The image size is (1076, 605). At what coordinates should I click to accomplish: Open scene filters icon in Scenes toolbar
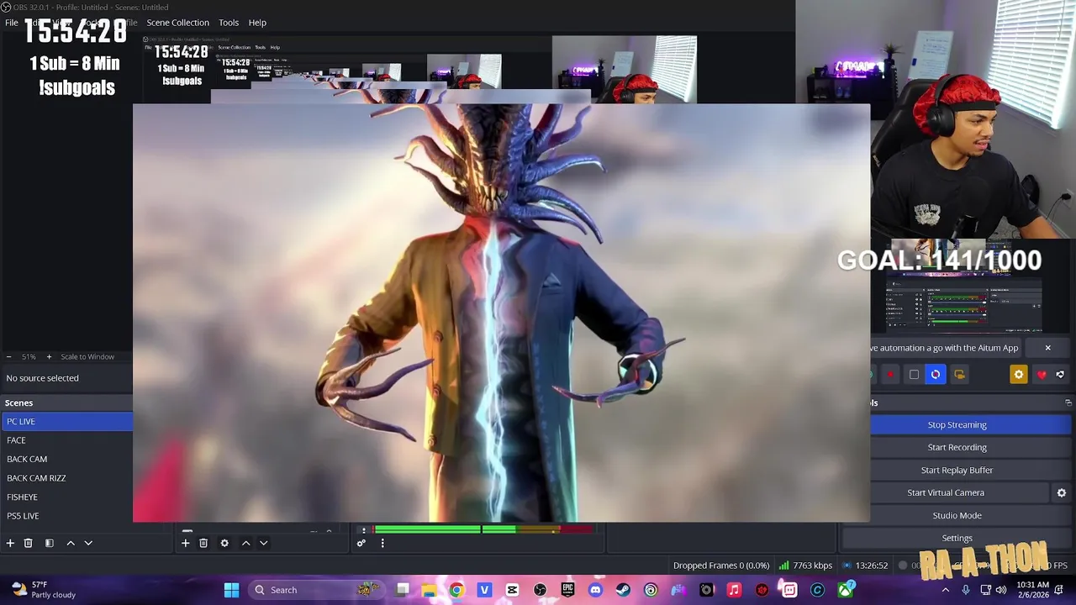pyautogui.click(x=49, y=544)
